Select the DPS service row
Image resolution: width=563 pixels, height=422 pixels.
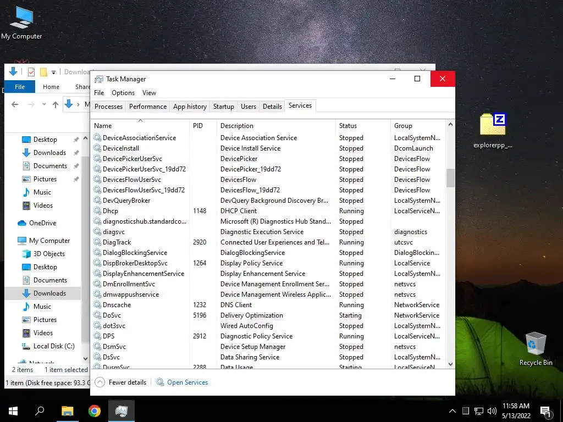(268, 336)
